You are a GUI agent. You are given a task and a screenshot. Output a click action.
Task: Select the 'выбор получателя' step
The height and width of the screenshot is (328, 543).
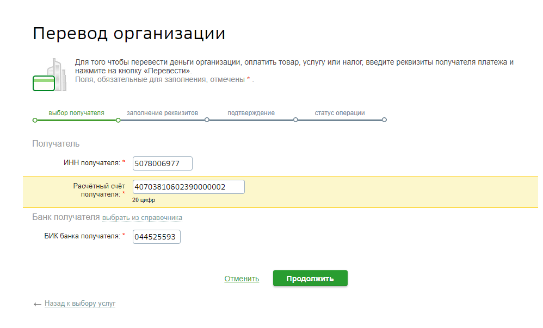tap(76, 113)
